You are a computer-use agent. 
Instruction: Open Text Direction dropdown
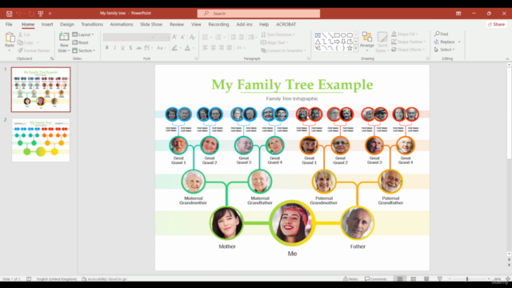pyautogui.click(x=278, y=34)
